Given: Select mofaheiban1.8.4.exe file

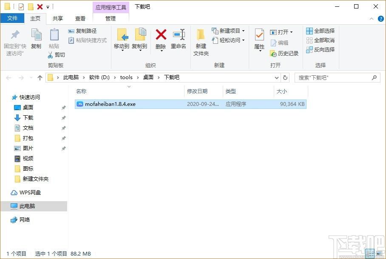Looking at the screenshot, I should pyautogui.click(x=190, y=104).
